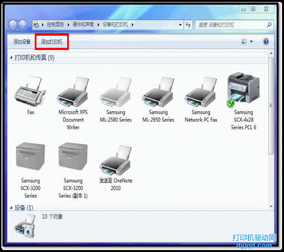The image size is (284, 252).
Task: Click the Forward navigation button
Action: [x=23, y=25]
